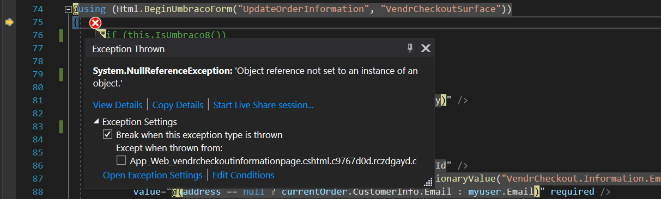Click Copy Details link

178,105
